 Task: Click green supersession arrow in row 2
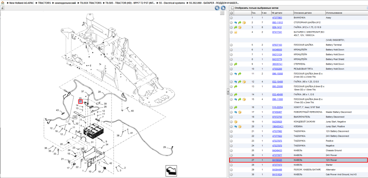coord(240,22)
